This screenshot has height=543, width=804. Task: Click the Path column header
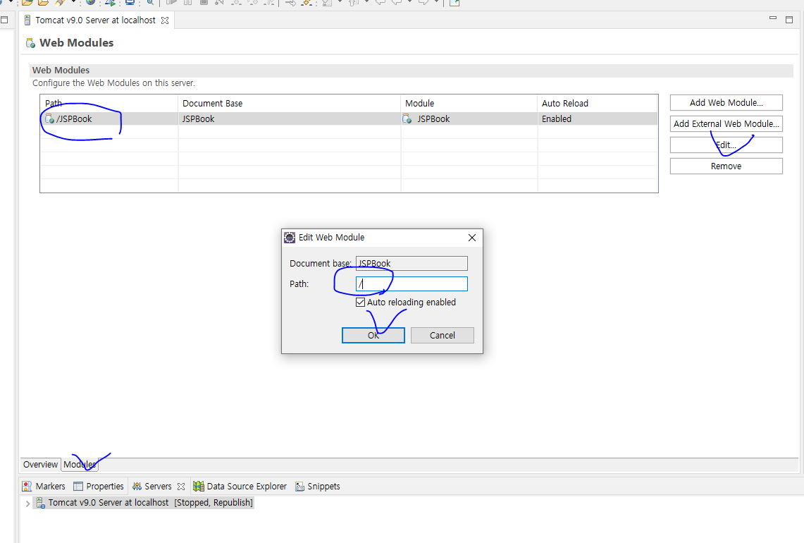pyautogui.click(x=109, y=103)
